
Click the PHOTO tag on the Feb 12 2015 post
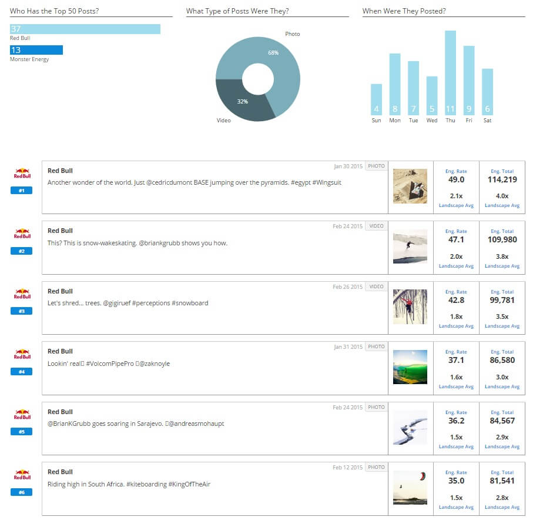376,467
